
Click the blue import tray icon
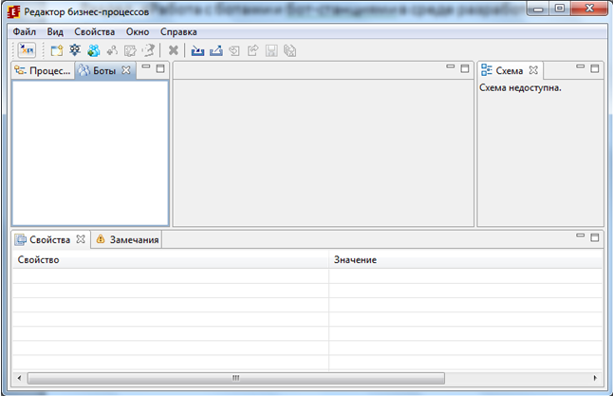197,50
